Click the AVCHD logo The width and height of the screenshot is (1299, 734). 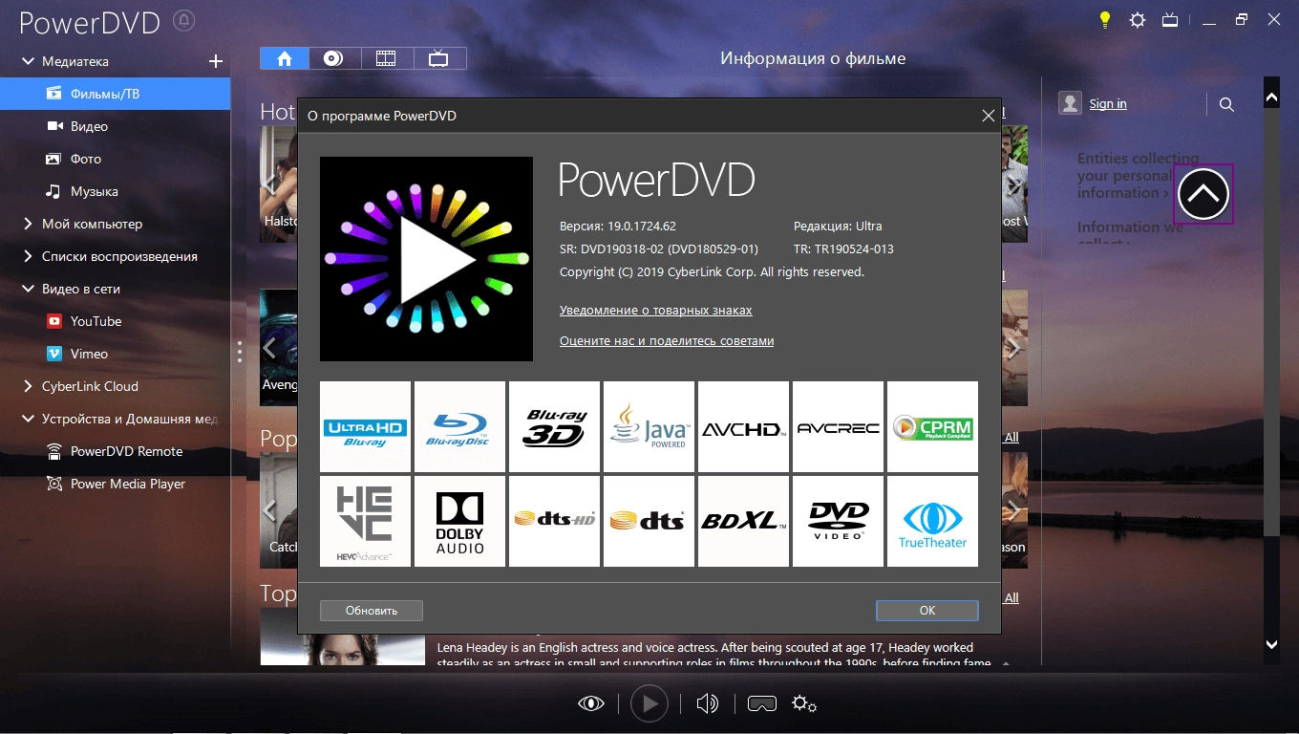743,426
